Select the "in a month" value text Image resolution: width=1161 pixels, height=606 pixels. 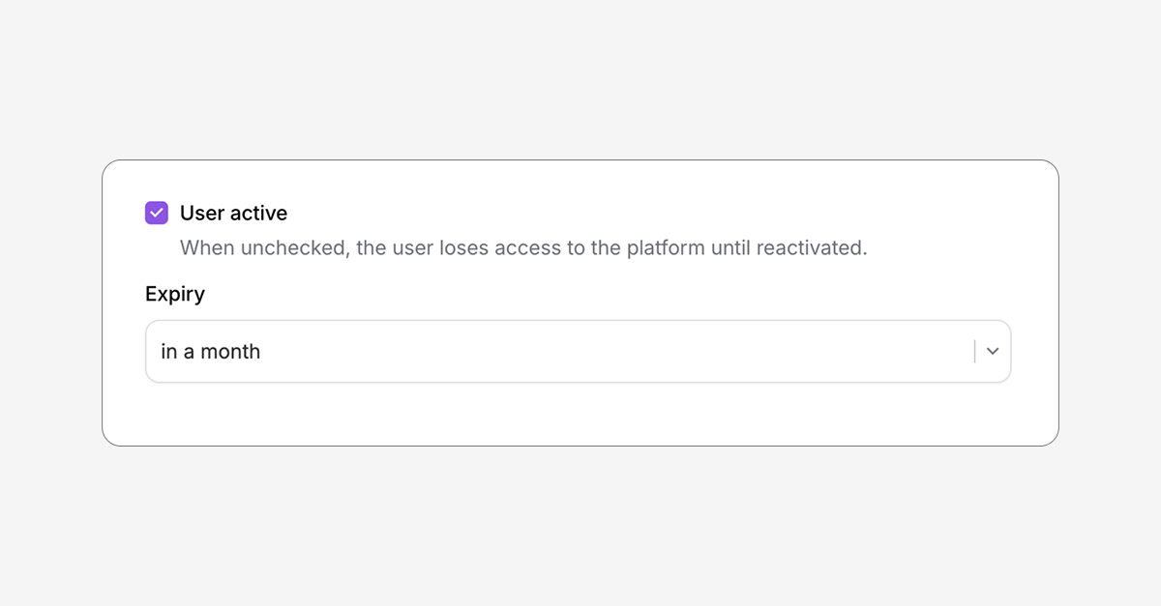211,352
